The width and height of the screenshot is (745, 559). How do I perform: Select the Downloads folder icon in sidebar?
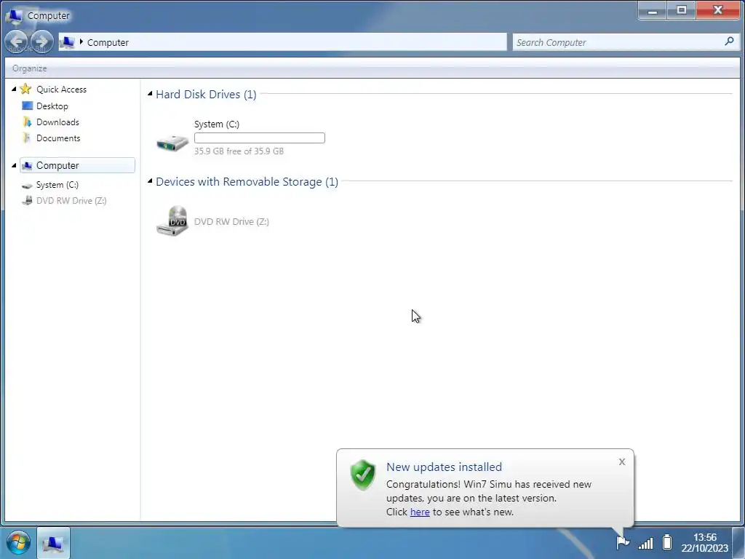tap(27, 122)
